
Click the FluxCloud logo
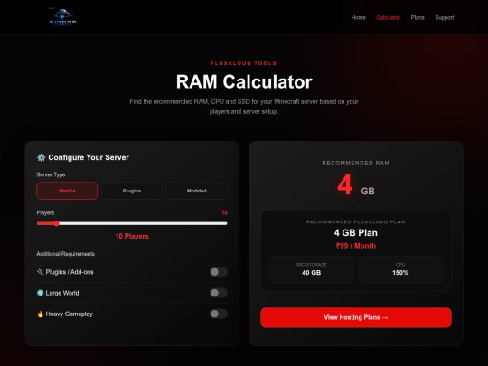[62, 17]
